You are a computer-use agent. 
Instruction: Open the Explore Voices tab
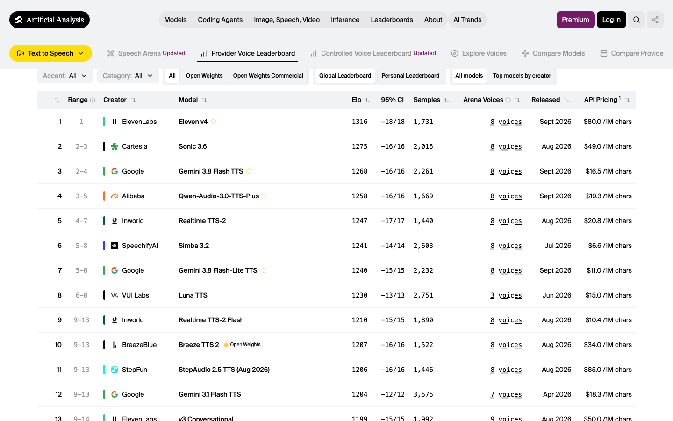point(479,53)
